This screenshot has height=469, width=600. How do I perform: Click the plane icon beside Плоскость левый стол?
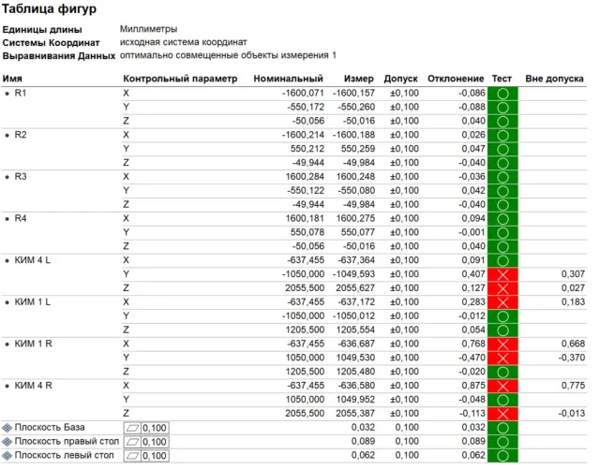pyautogui.click(x=7, y=456)
